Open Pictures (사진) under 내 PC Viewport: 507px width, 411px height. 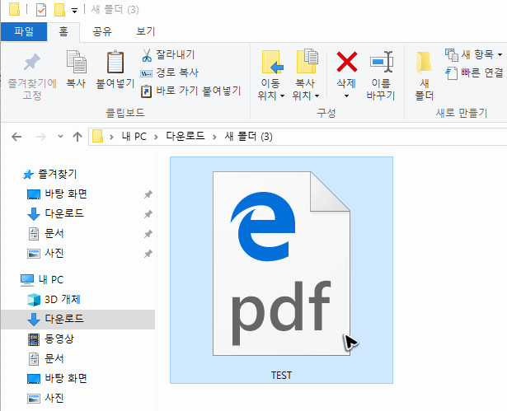pos(45,398)
